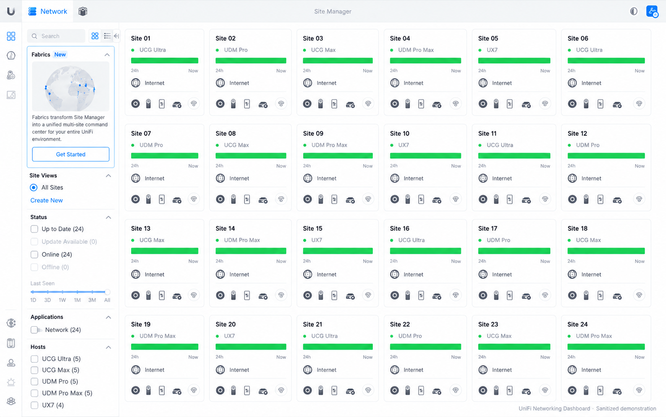This screenshot has height=417, width=666.
Task: Switch to grid view of sites
Action: (x=95, y=36)
